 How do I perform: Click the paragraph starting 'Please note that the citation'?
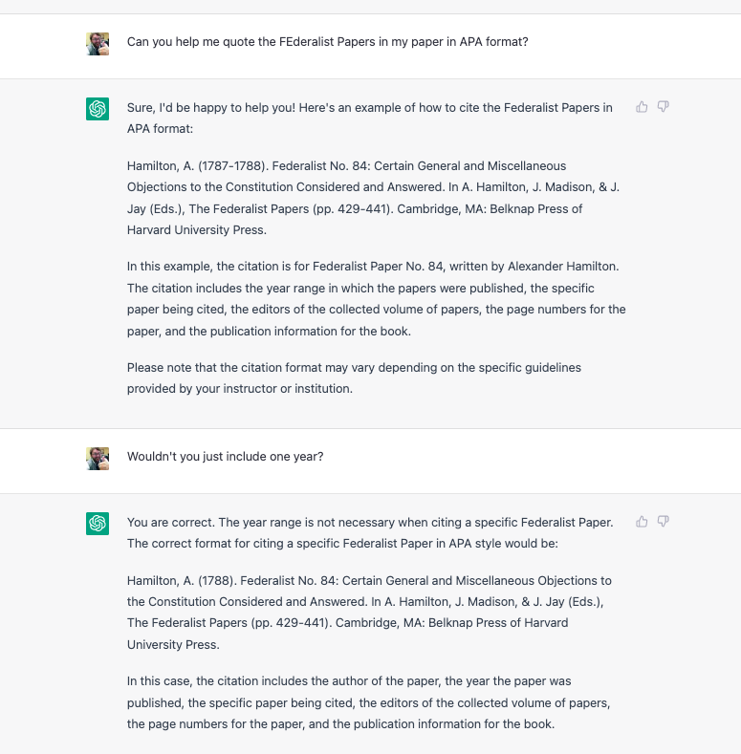354,378
